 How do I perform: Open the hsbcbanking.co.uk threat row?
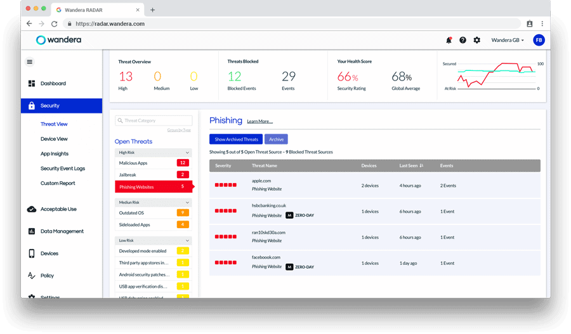375,211
